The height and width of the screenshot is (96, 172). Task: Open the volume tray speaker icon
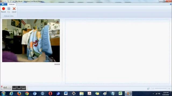click(x=159, y=94)
